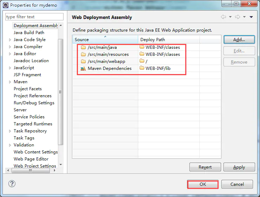Click folder icon beside /src/main/resources
Screen dimensions: 260x197
[x=83, y=54]
